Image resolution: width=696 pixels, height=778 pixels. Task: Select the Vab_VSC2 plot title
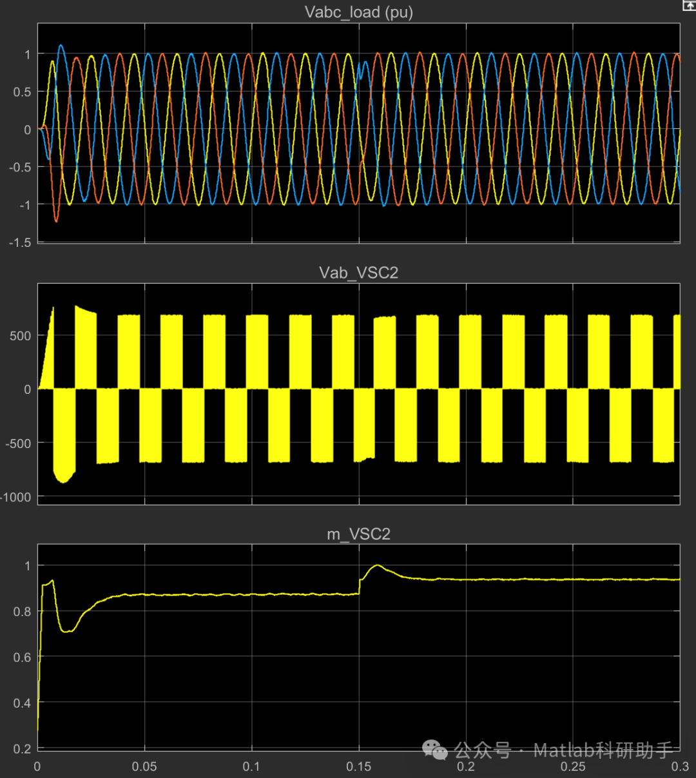click(359, 273)
